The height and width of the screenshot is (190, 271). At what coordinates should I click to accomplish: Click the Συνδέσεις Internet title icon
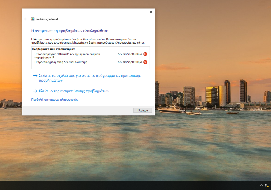tap(32, 19)
